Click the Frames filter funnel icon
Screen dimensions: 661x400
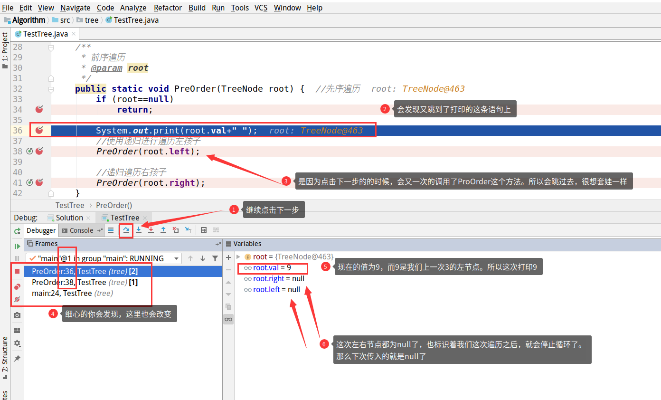[215, 258]
